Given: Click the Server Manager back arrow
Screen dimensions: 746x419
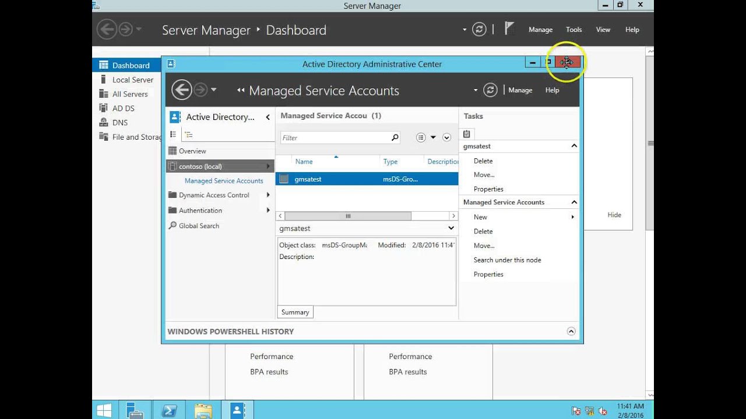Looking at the screenshot, I should coord(107,29).
